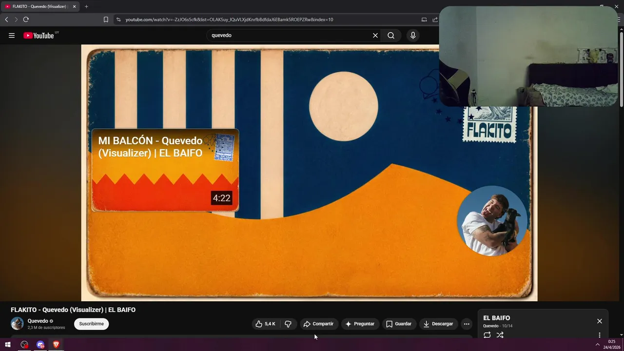Open a new browser tab with plus
This screenshot has width=624, height=351.
coord(86,6)
